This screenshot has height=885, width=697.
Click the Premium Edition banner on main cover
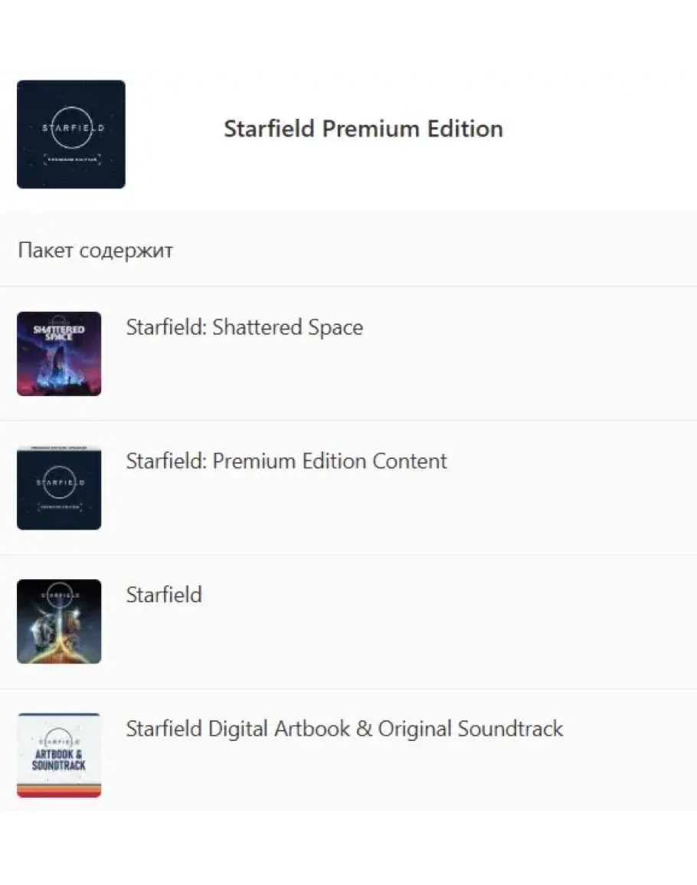pos(70,161)
